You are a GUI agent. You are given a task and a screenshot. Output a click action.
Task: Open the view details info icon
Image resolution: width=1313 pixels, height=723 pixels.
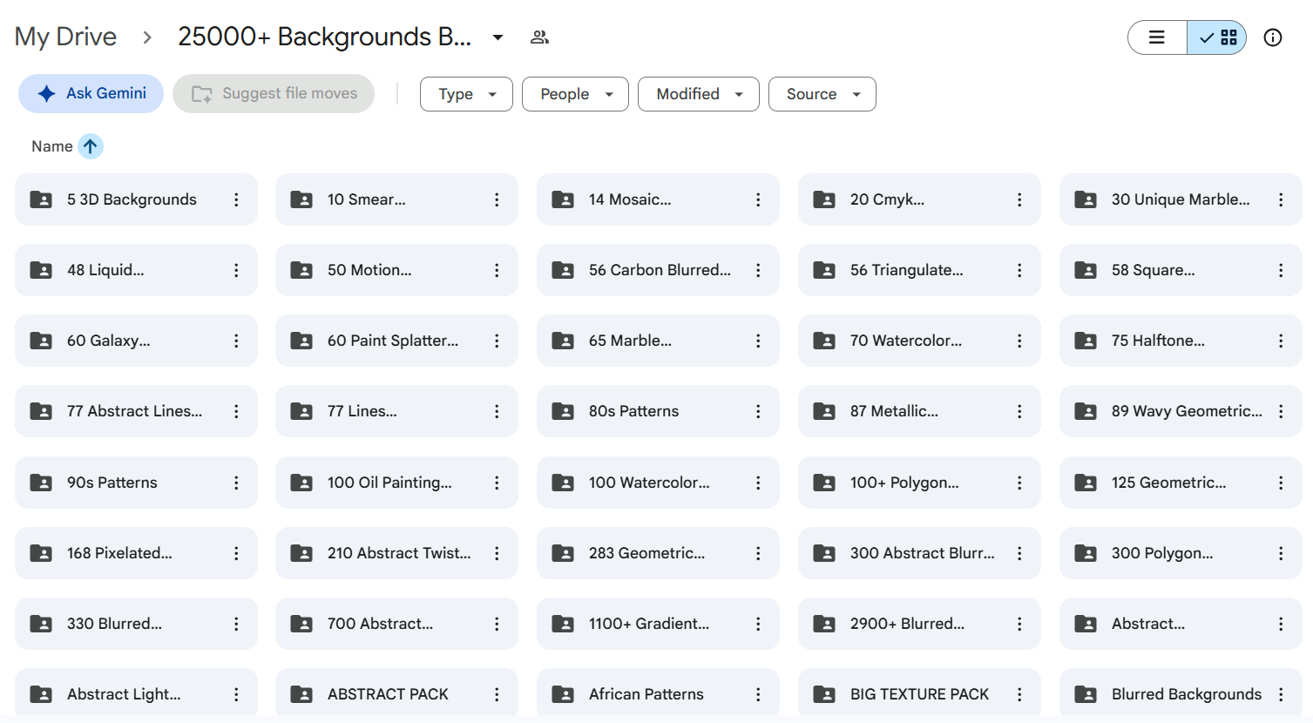(x=1273, y=37)
